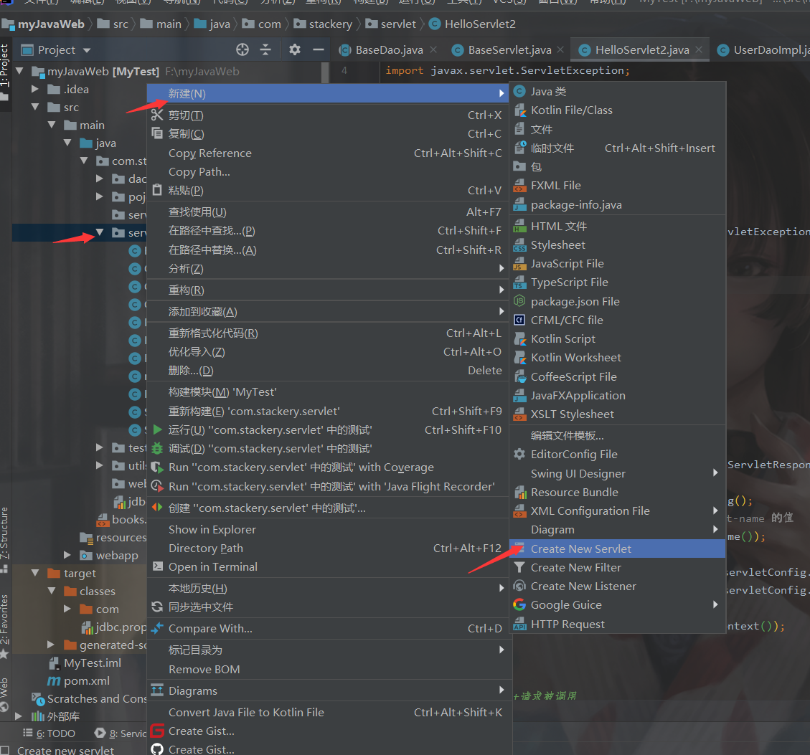Open the 2: Favorites side tab
This screenshot has height=755, width=810.
4,626
